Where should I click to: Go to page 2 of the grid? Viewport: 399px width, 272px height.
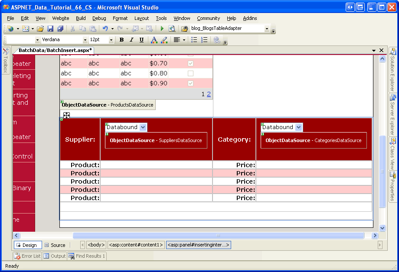click(209, 94)
